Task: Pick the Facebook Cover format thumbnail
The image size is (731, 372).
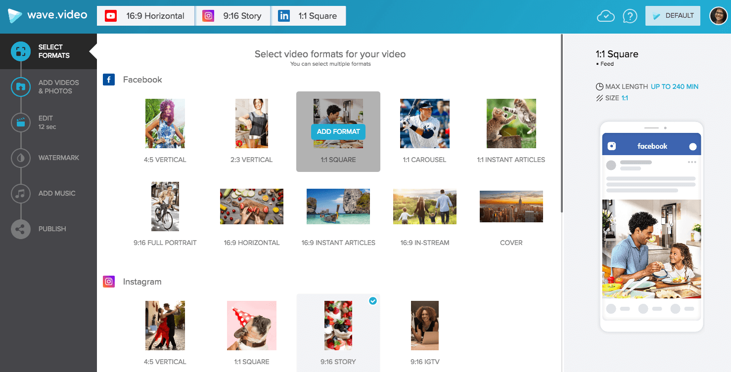Action: (x=511, y=207)
